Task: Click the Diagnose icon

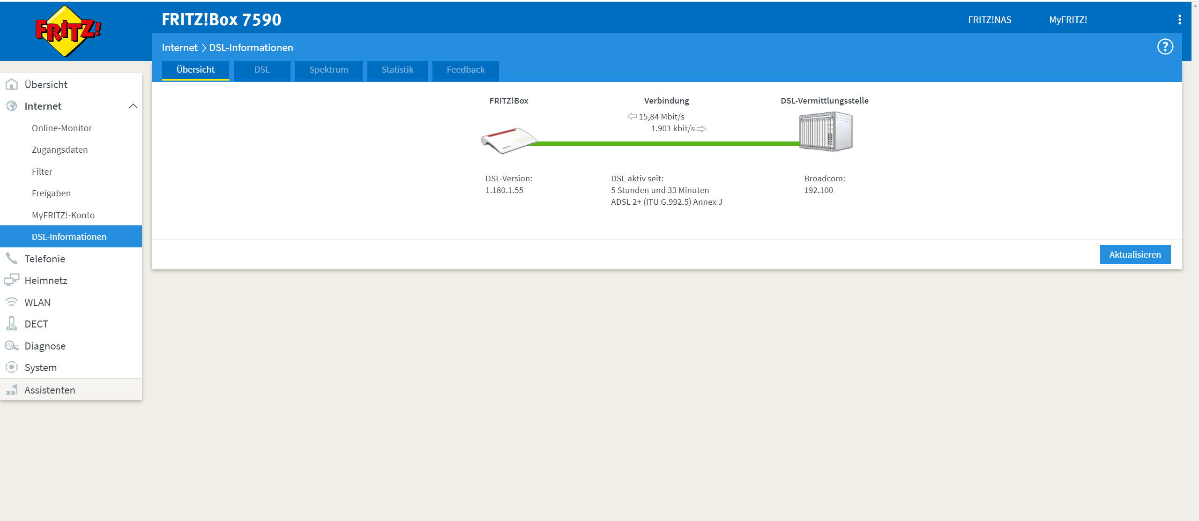Action: pos(12,346)
